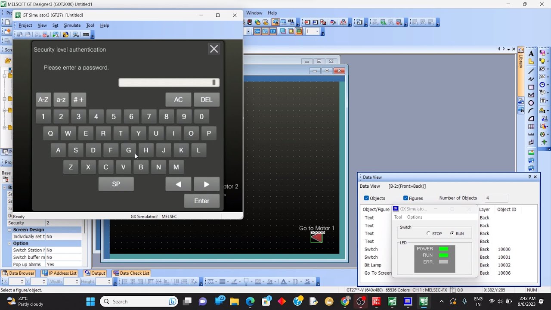Open Google Chrome from the taskbar
Screen dimensions: 551x310
click(x=345, y=301)
